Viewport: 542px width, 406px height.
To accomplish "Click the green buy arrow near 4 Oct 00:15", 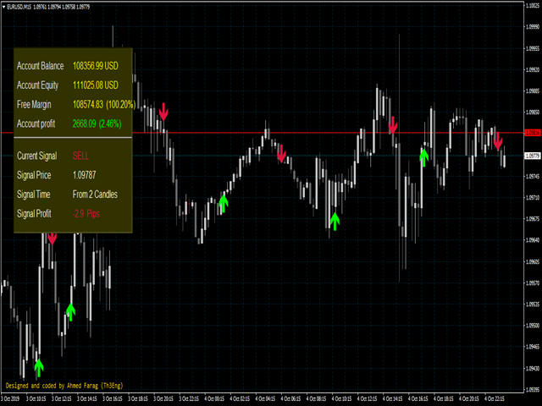I will click(224, 203).
